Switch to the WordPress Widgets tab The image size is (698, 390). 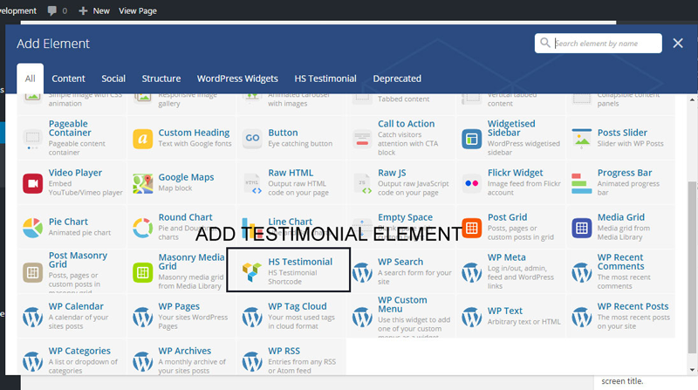(x=237, y=79)
